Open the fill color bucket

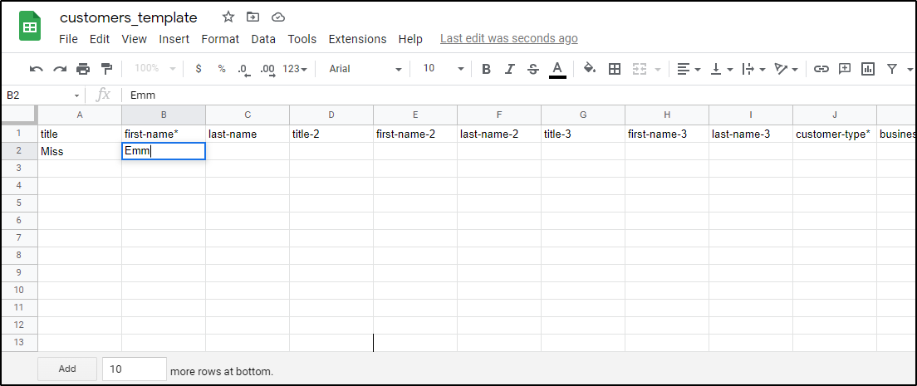tap(590, 68)
